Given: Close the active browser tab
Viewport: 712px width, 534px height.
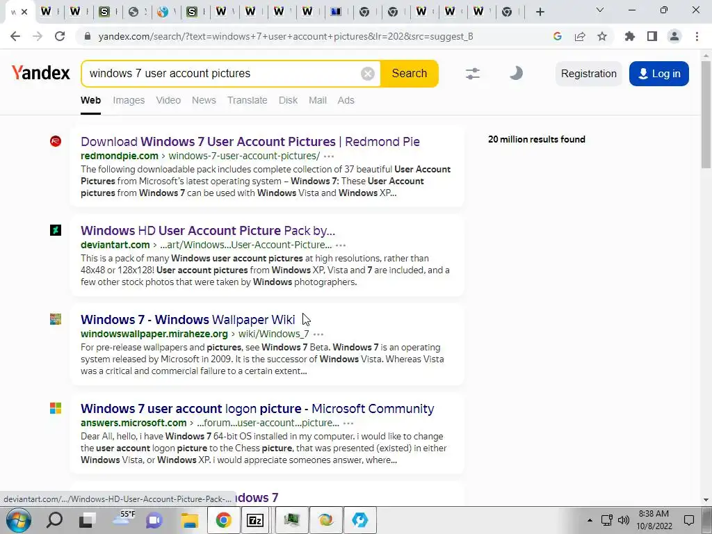Looking at the screenshot, I should [24, 12].
